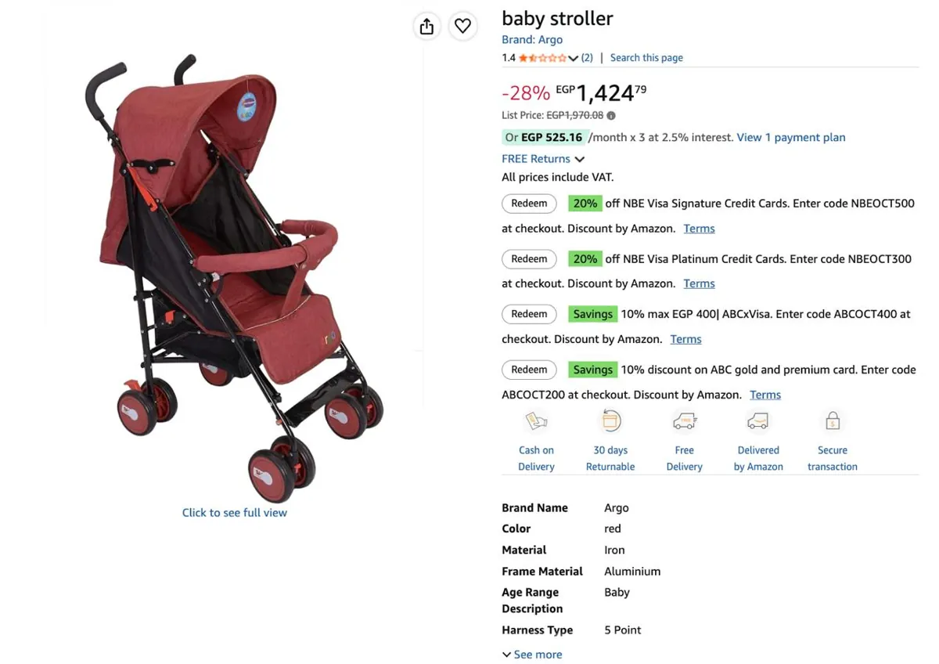The width and height of the screenshot is (939, 664).
Task: Add to wishlist with the heart icon
Action: coord(463,27)
